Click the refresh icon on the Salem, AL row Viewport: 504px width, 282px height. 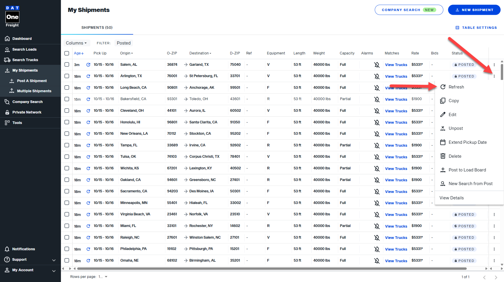(x=88, y=65)
